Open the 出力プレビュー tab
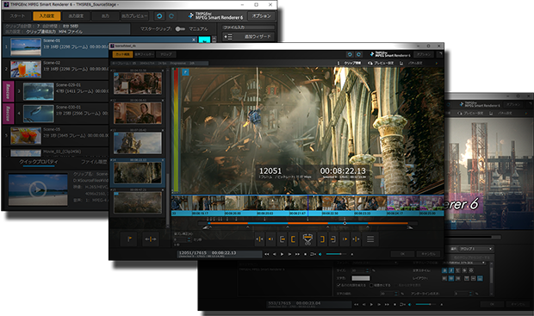 tap(134, 16)
